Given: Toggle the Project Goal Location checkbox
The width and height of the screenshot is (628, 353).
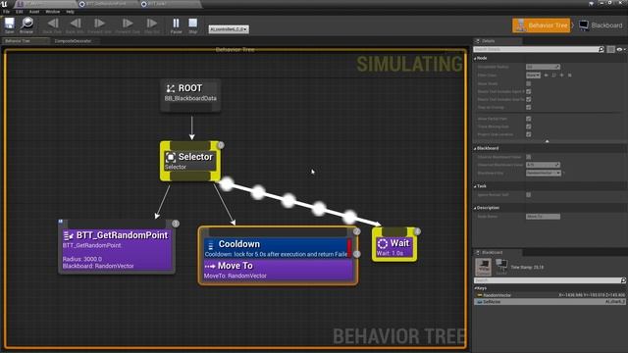Looking at the screenshot, I should tap(528, 134).
